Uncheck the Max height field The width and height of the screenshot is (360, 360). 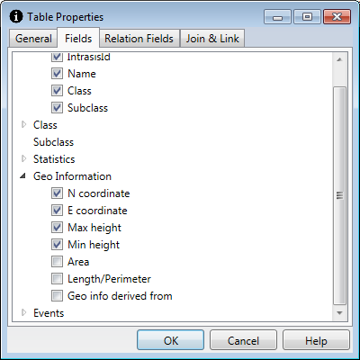click(57, 228)
